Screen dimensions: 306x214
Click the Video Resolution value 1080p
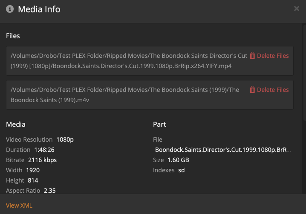click(65, 140)
